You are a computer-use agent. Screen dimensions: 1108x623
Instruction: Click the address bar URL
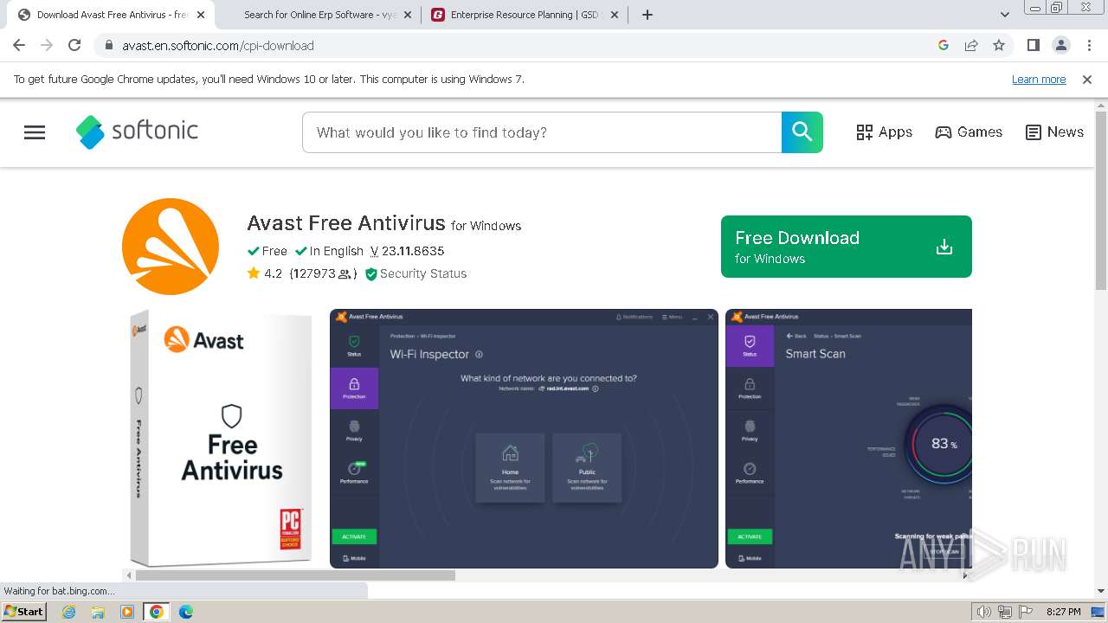[x=218, y=46]
